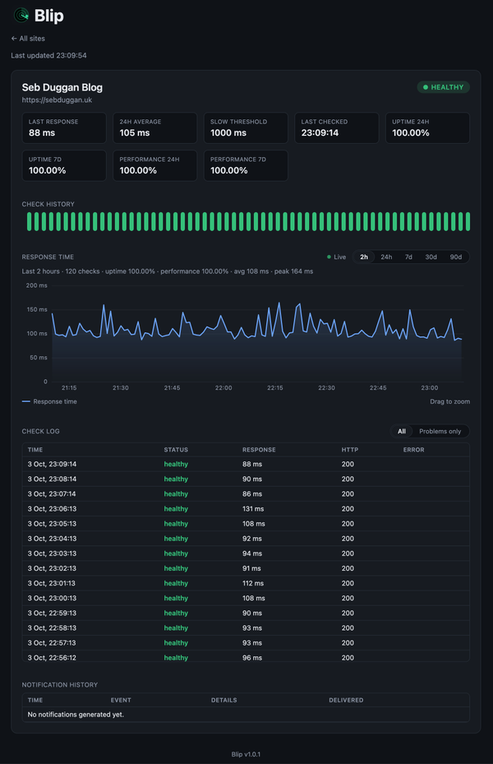
Task: Click the Slow Threshold 1000 ms card
Action: (246, 128)
